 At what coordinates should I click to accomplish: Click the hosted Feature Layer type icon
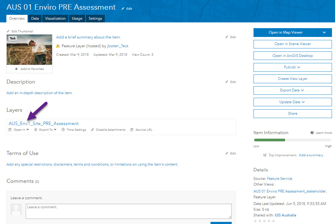(x=58, y=46)
